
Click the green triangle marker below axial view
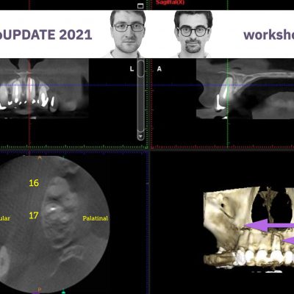63,292
